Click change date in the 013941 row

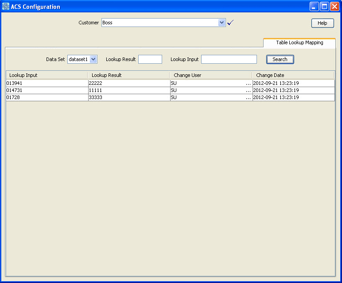point(294,83)
